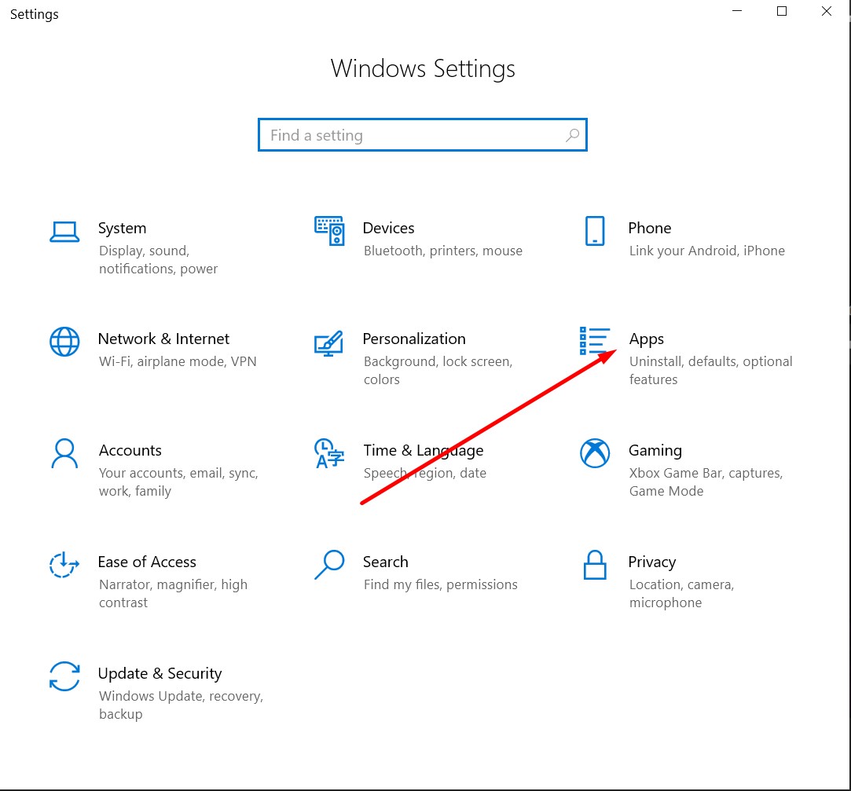Open the System laptop icon
Viewport: 851px width, 791px height.
64,232
